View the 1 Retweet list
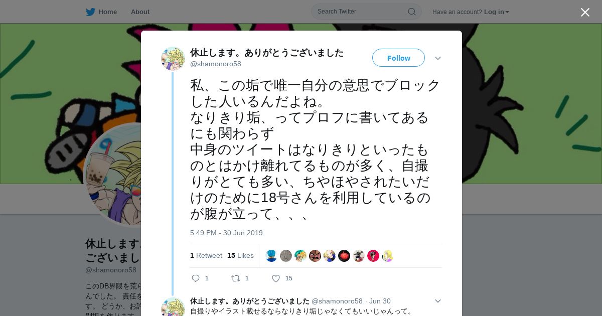 pos(206,255)
